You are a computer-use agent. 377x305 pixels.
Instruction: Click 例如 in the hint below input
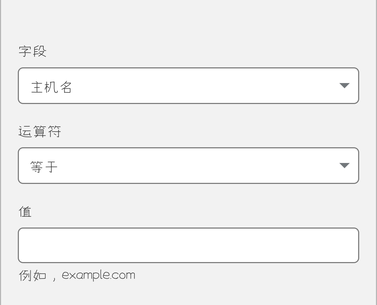click(x=32, y=275)
